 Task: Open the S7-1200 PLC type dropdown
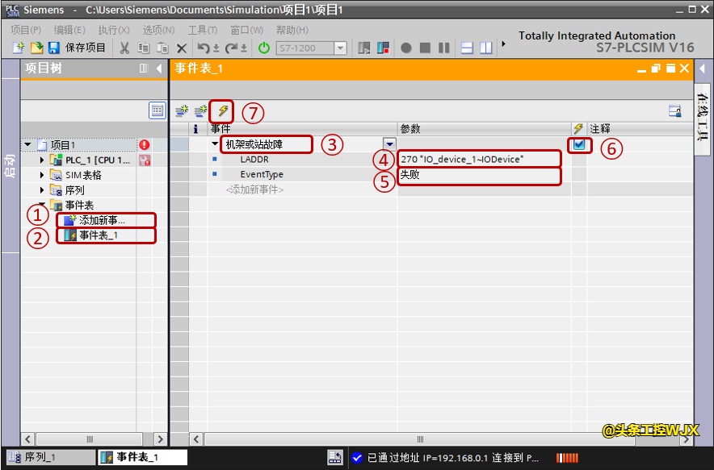340,48
